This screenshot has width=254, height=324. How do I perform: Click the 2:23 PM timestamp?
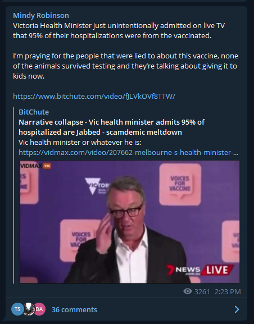228,292
